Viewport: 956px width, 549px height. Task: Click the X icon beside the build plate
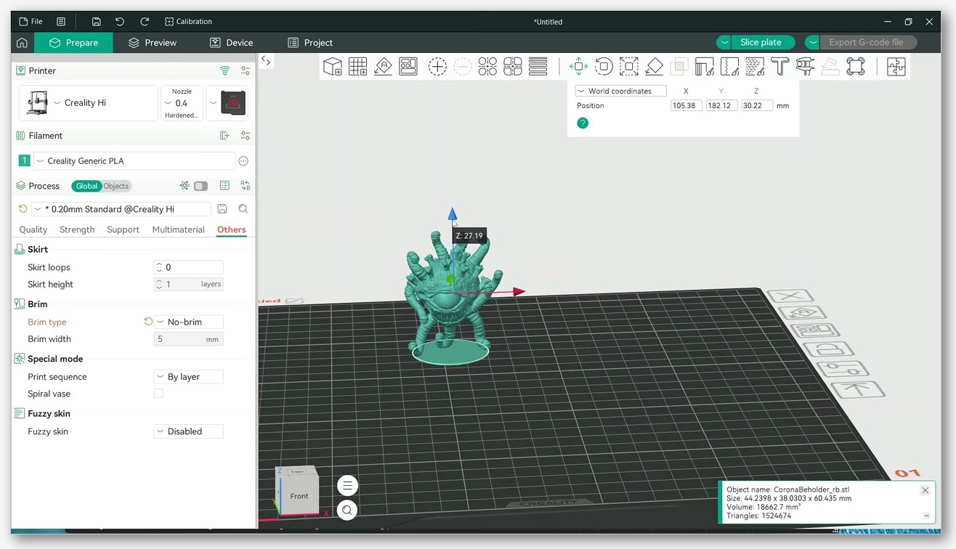pyautogui.click(x=790, y=296)
